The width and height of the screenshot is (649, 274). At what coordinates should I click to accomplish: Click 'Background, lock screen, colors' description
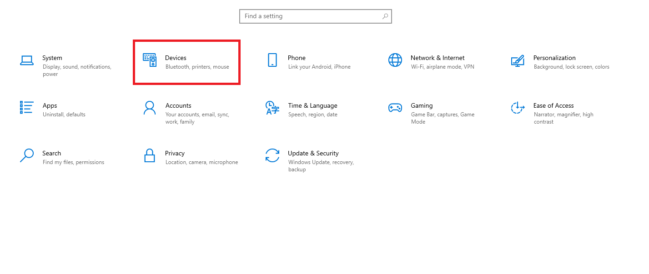(x=572, y=67)
